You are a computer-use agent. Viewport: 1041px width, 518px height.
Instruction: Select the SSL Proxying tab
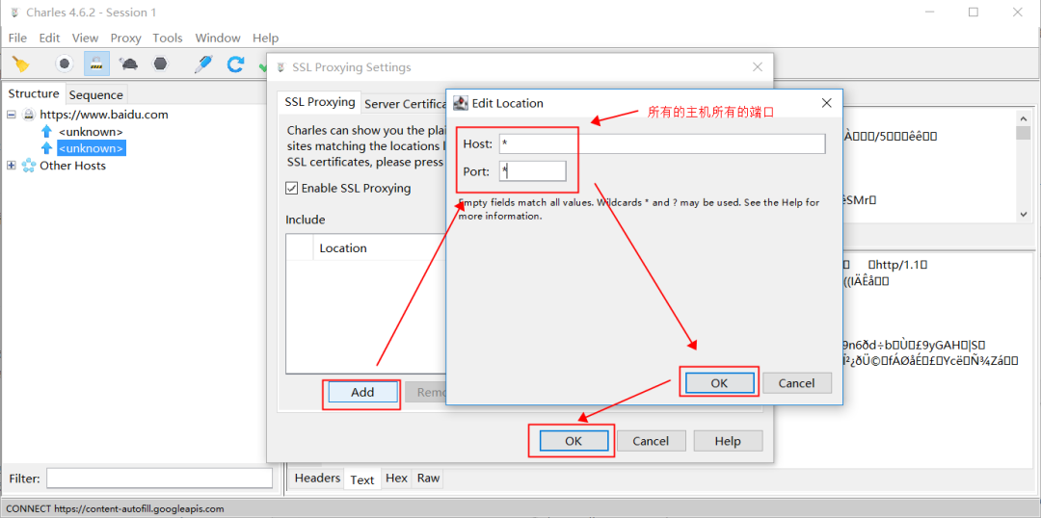319,102
